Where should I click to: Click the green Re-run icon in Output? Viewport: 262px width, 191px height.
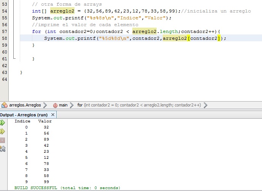(2, 122)
